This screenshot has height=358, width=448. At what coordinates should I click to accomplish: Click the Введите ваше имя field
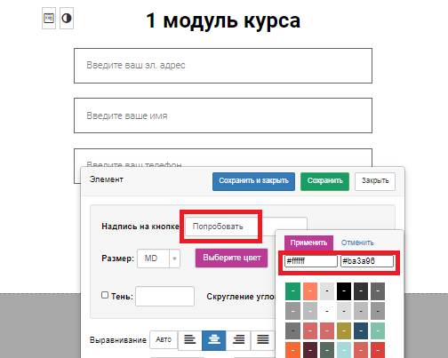[223, 115]
